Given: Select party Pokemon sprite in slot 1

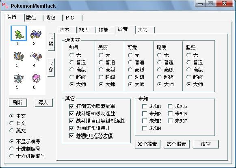Looking at the screenshot, I should pos(19,33).
